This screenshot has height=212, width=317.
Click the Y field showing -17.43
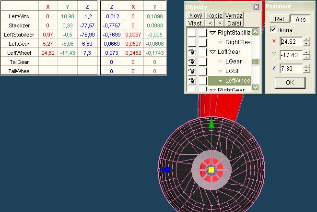pyautogui.click(x=291, y=55)
